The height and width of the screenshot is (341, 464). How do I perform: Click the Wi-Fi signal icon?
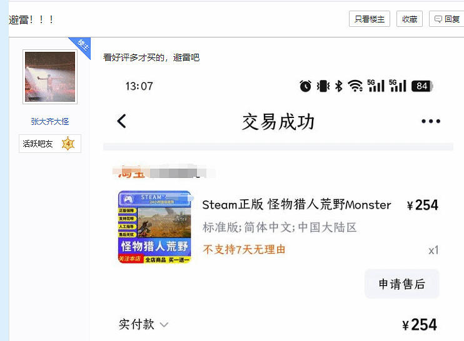click(x=355, y=86)
